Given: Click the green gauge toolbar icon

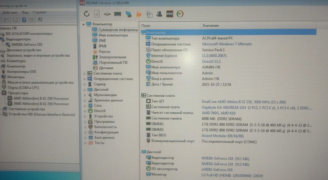Looking at the screenshot, I should tap(180, 14).
